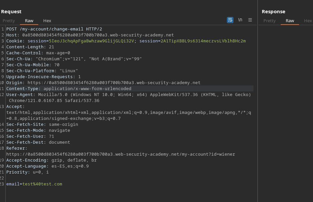
Task: Select the Response Raw tab
Action: tap(290, 21)
